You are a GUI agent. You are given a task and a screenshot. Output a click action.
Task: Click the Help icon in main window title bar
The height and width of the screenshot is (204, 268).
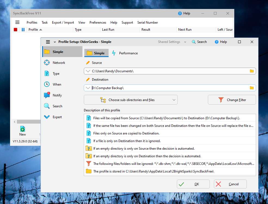click(180, 13)
